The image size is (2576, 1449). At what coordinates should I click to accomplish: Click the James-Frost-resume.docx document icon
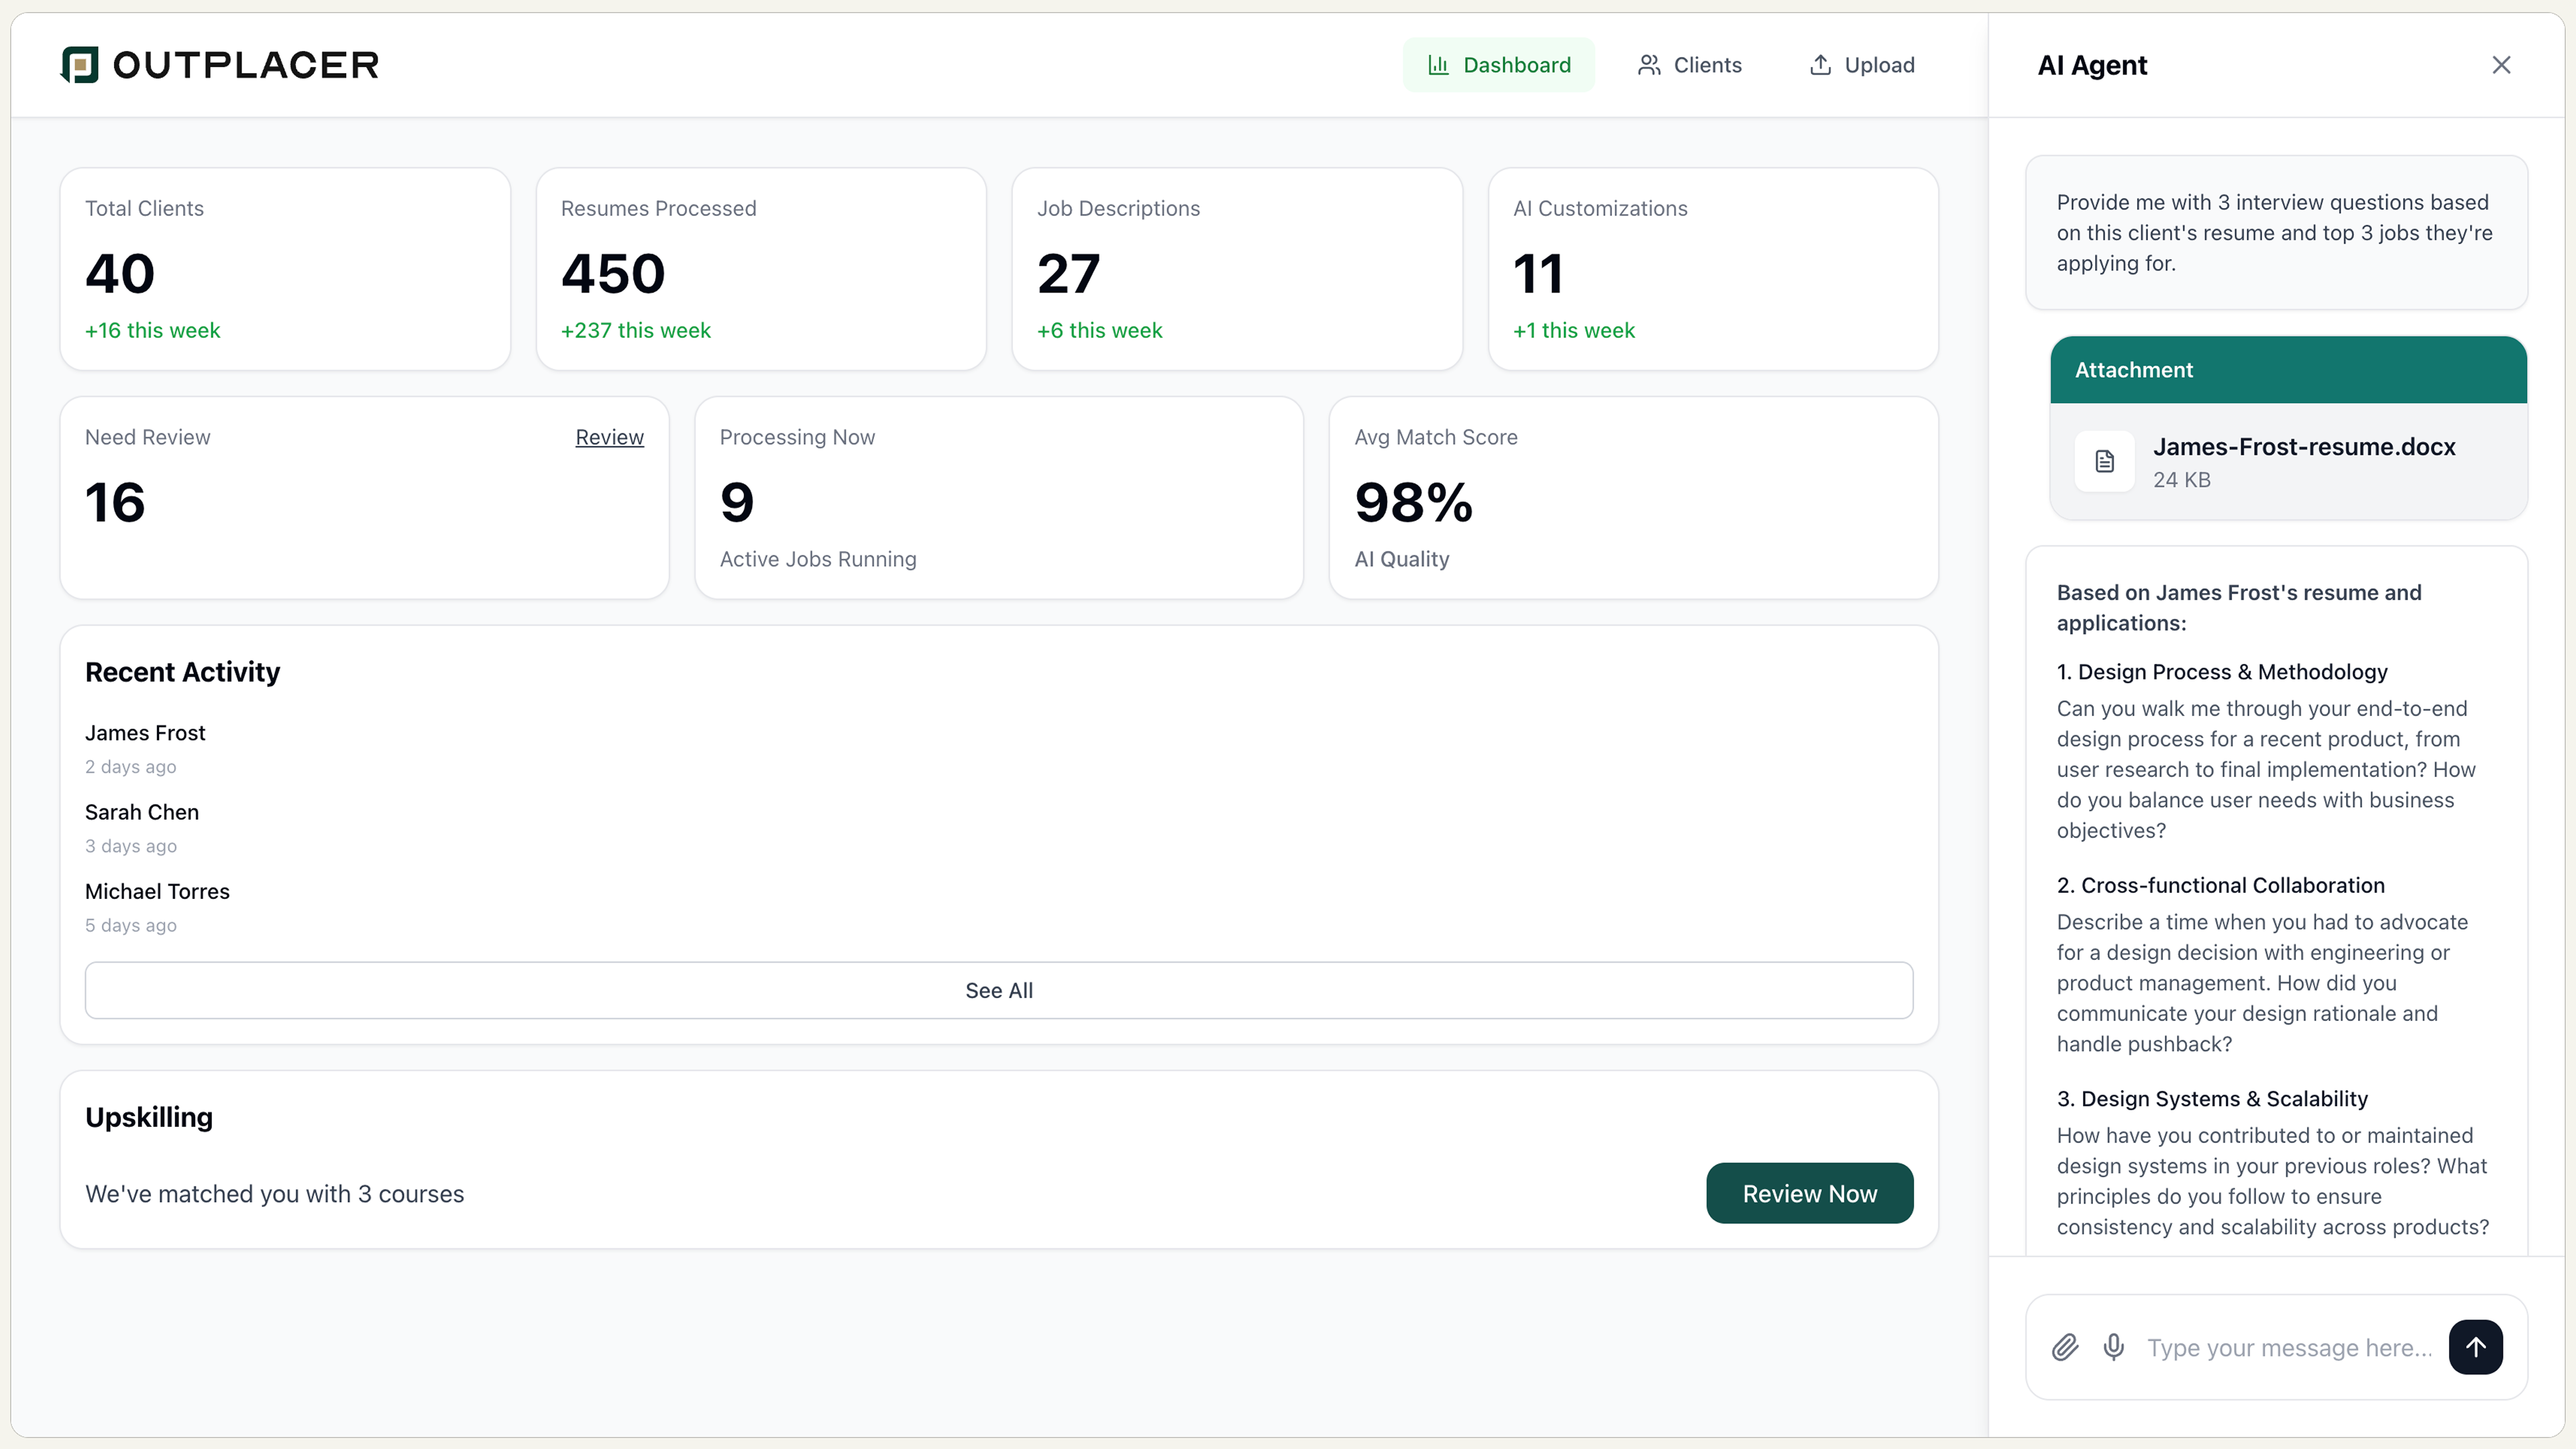click(x=2105, y=461)
